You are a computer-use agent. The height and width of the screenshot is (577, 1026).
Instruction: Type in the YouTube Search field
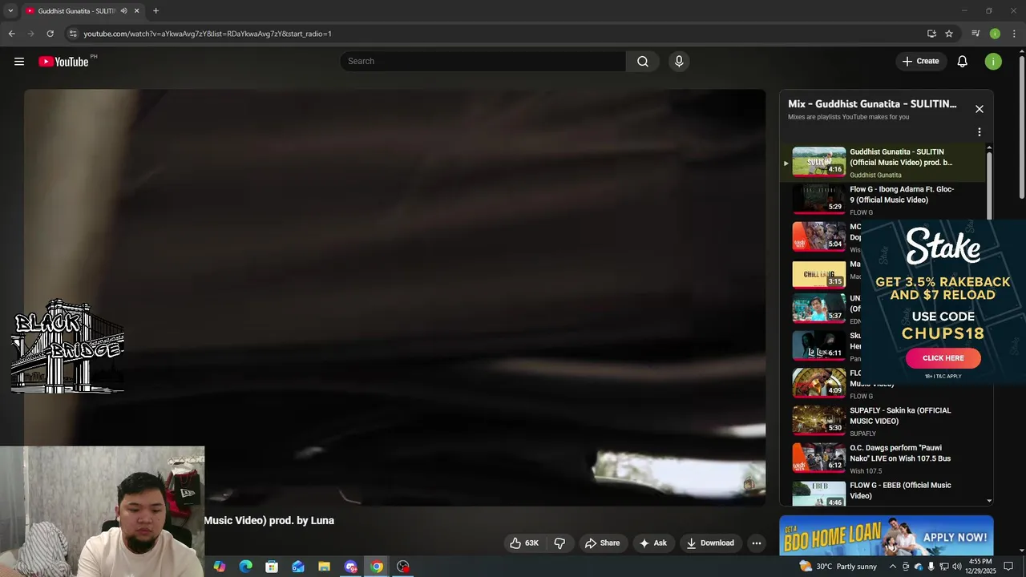point(483,62)
